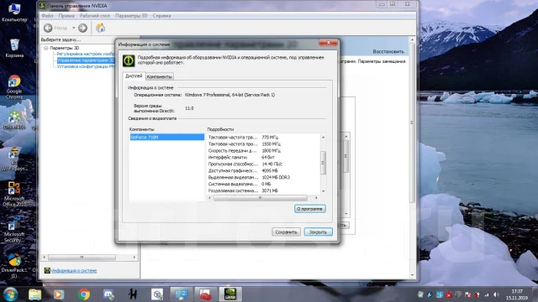This screenshot has height=302, width=538.
Task: Select Установка конфигурации PhysX tree item
Action: pyautogui.click(x=86, y=66)
